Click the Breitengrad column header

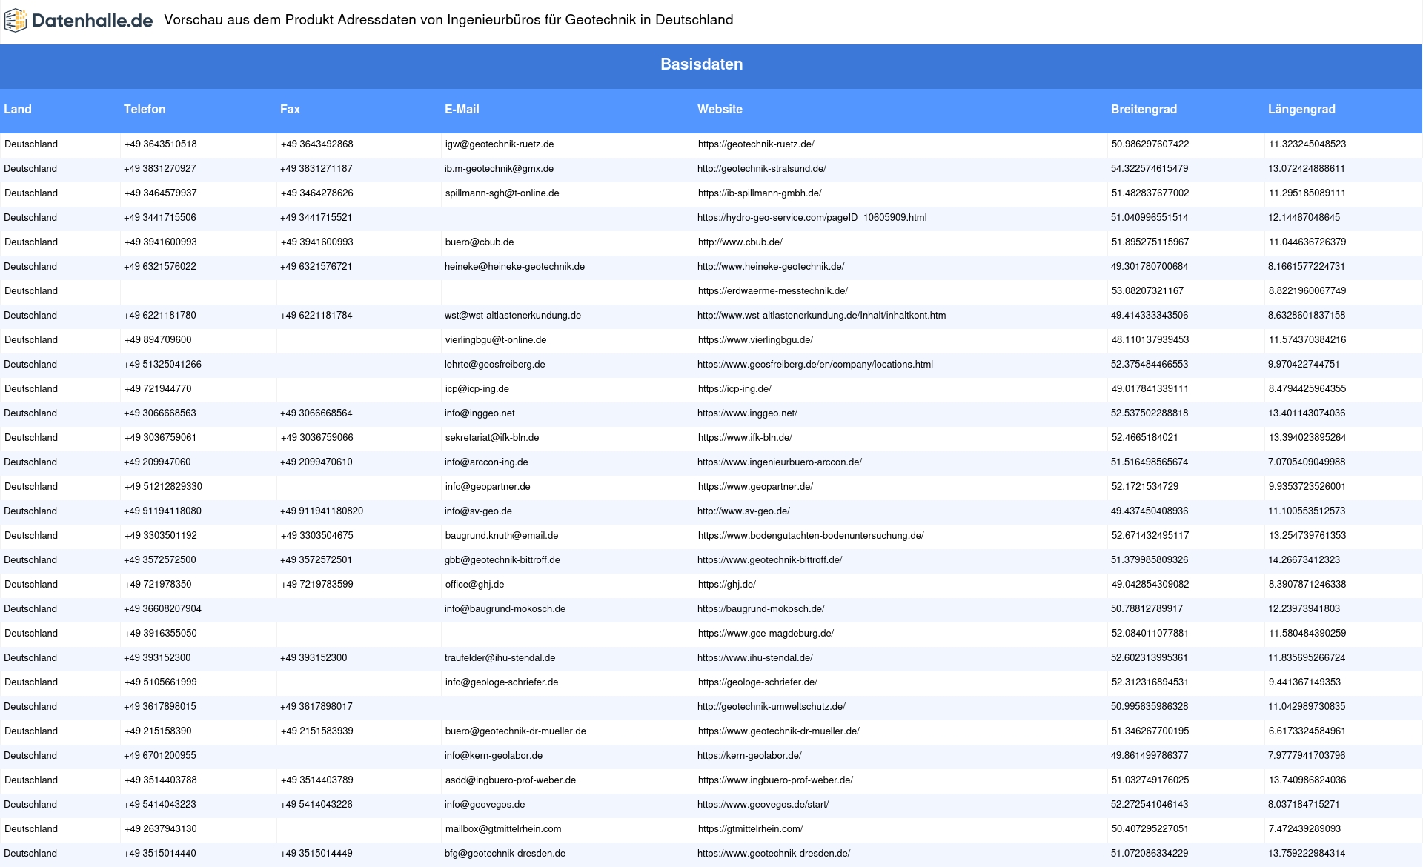tap(1144, 109)
